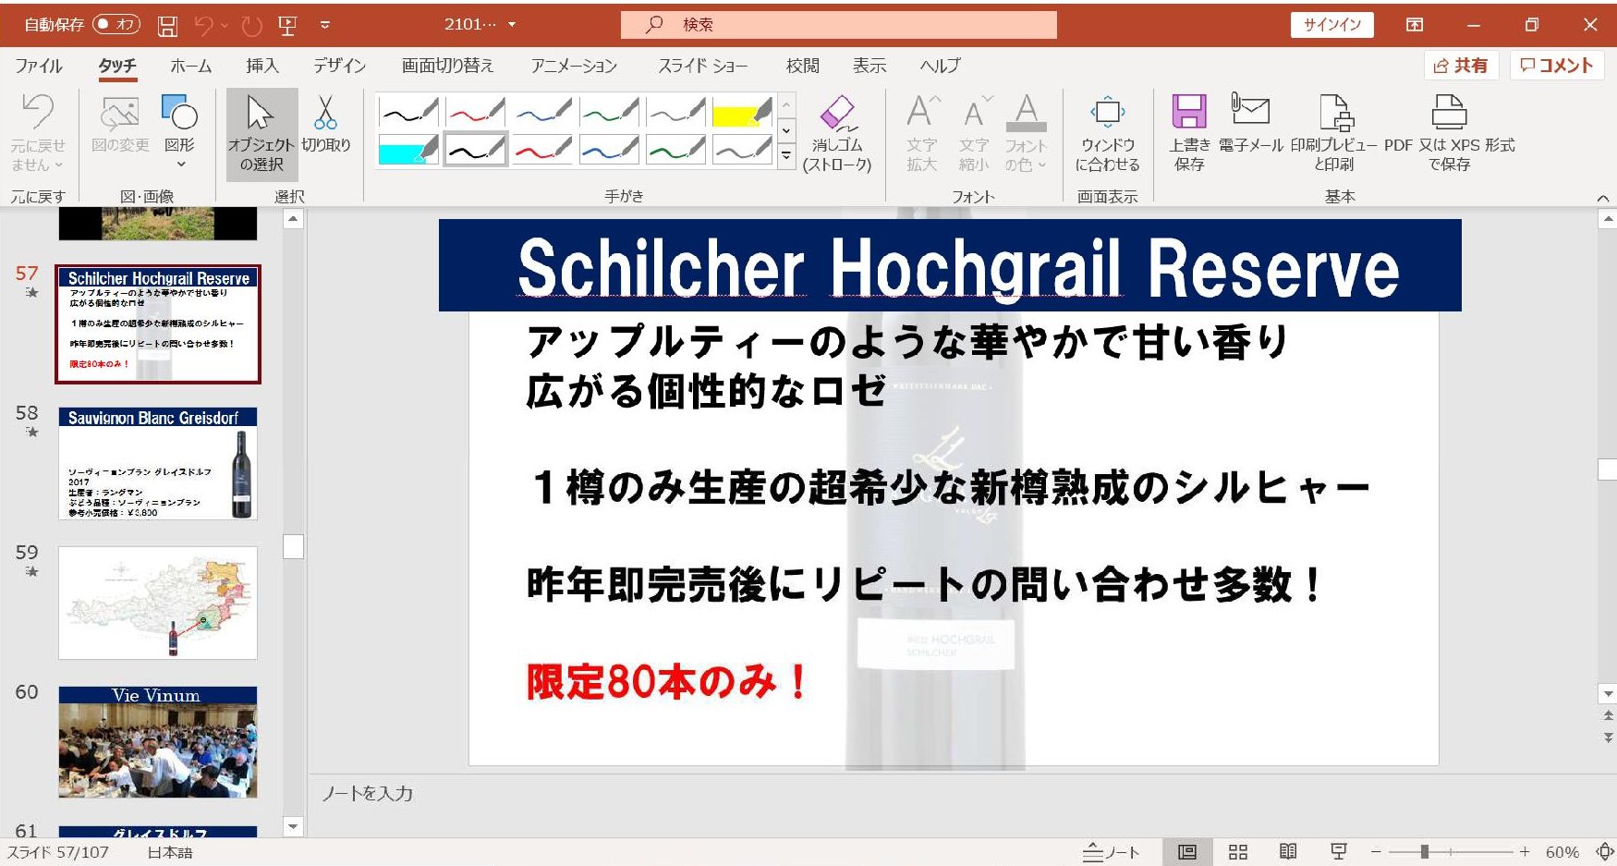Click the 文字縮小 font decrease icon
Viewport: 1617px width, 866px height.
point(973,134)
